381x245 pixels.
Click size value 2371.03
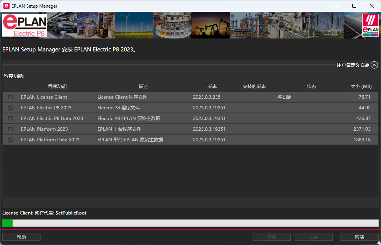(362, 129)
